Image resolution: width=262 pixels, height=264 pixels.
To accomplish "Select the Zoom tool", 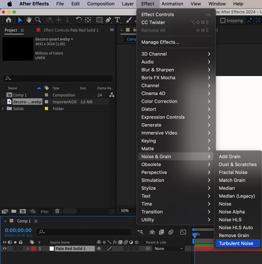I will click(x=38, y=20).
